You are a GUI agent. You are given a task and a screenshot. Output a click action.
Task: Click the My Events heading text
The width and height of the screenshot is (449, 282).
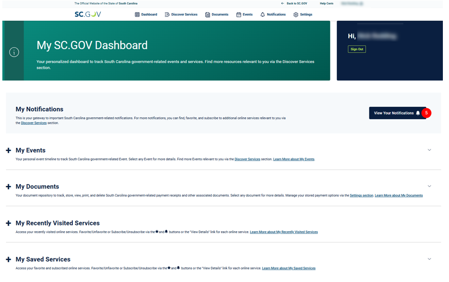pyautogui.click(x=31, y=150)
